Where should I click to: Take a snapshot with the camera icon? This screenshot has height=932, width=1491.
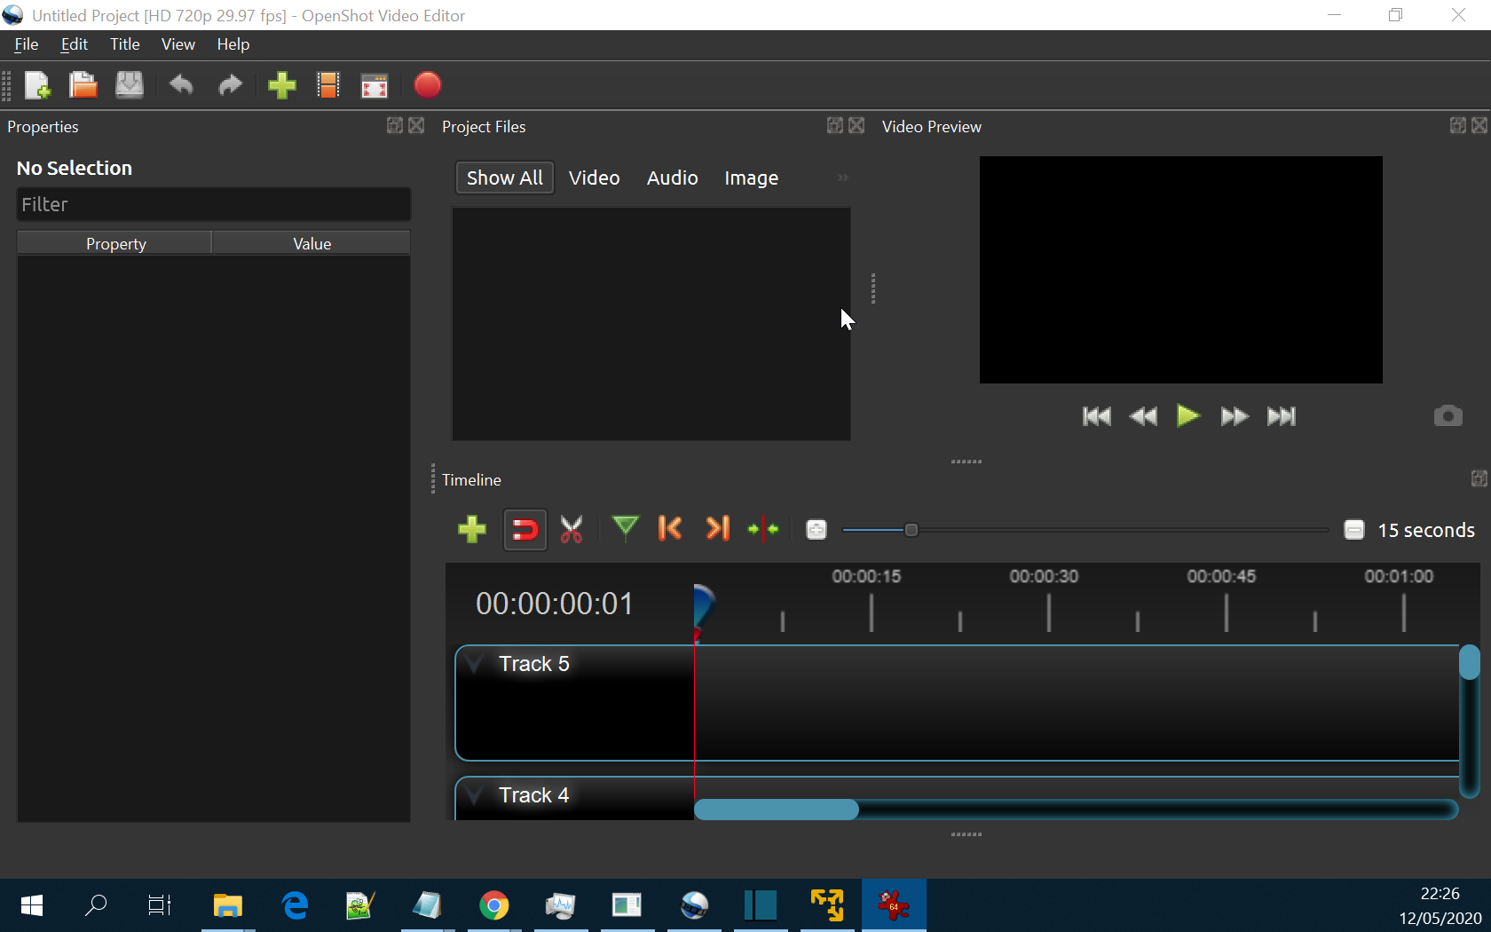pyautogui.click(x=1448, y=415)
